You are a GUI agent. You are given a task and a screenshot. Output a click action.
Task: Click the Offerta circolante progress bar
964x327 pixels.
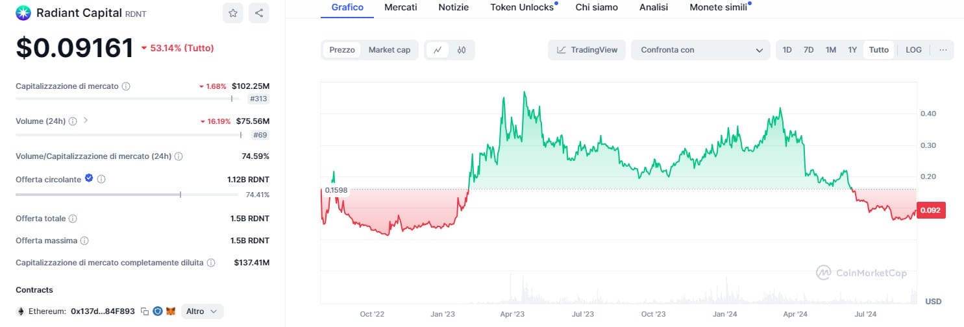pyautogui.click(x=97, y=195)
